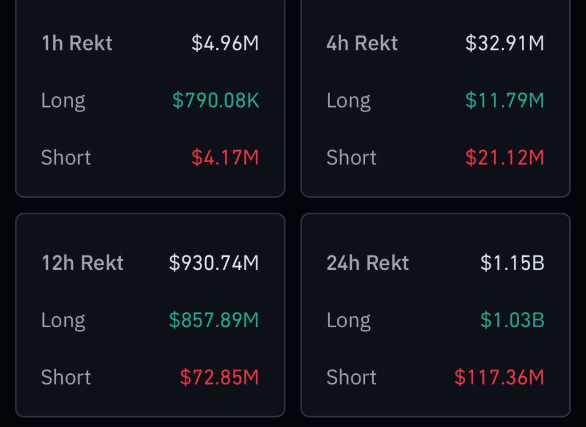Tap the green $11.79M long value

505,101
